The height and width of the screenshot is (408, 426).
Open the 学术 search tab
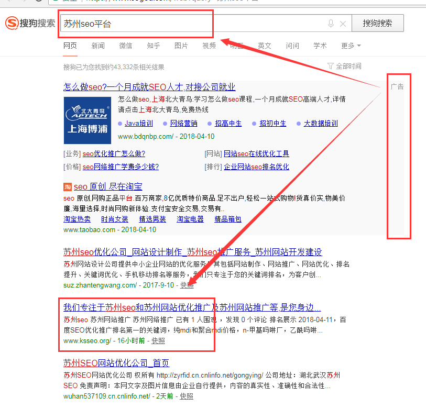pos(320,46)
